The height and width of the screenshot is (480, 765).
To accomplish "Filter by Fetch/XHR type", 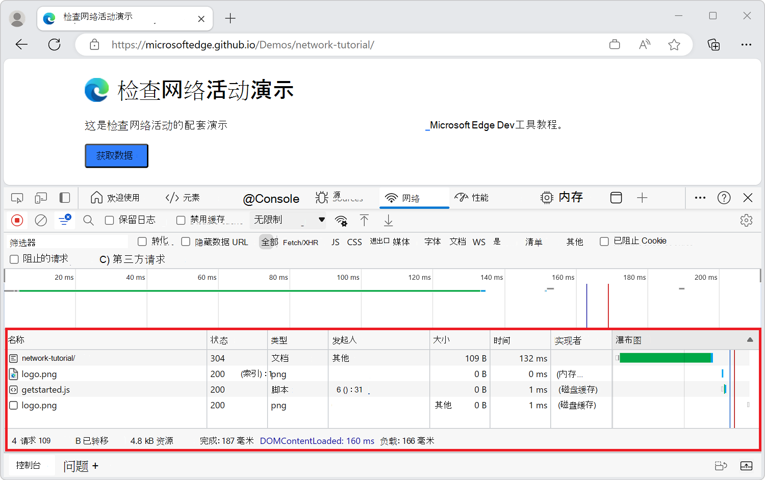I will click(300, 243).
